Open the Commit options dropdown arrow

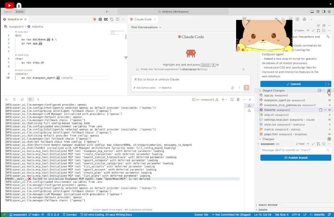click(329, 84)
